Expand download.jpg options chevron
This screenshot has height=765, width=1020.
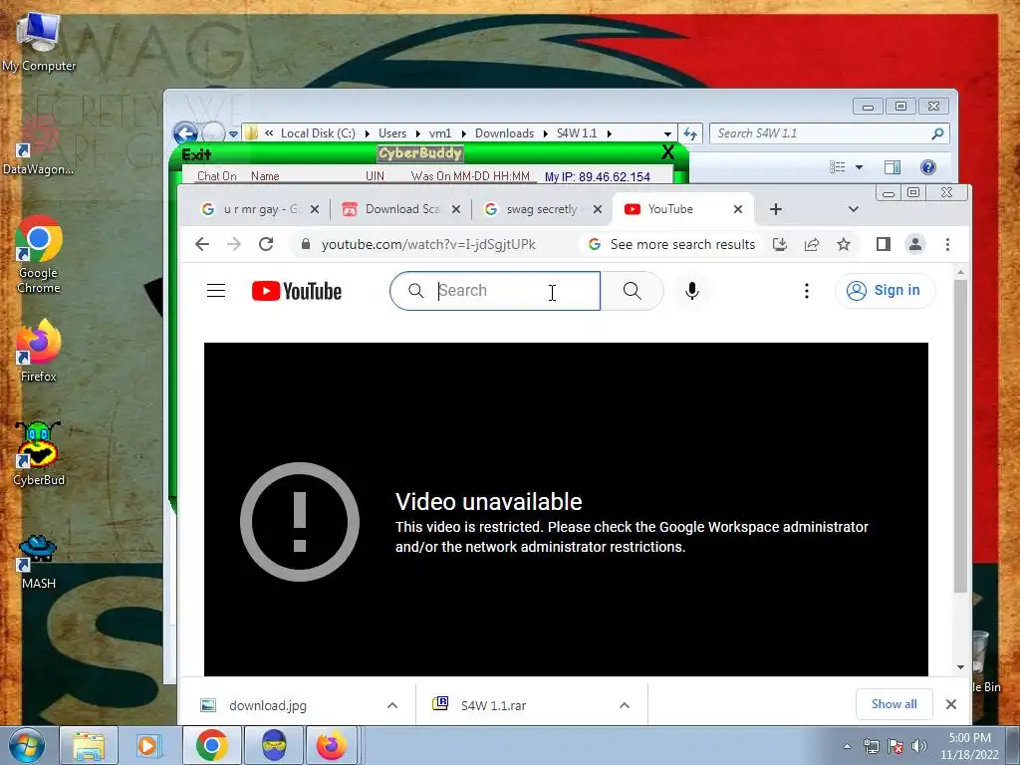[x=392, y=705]
